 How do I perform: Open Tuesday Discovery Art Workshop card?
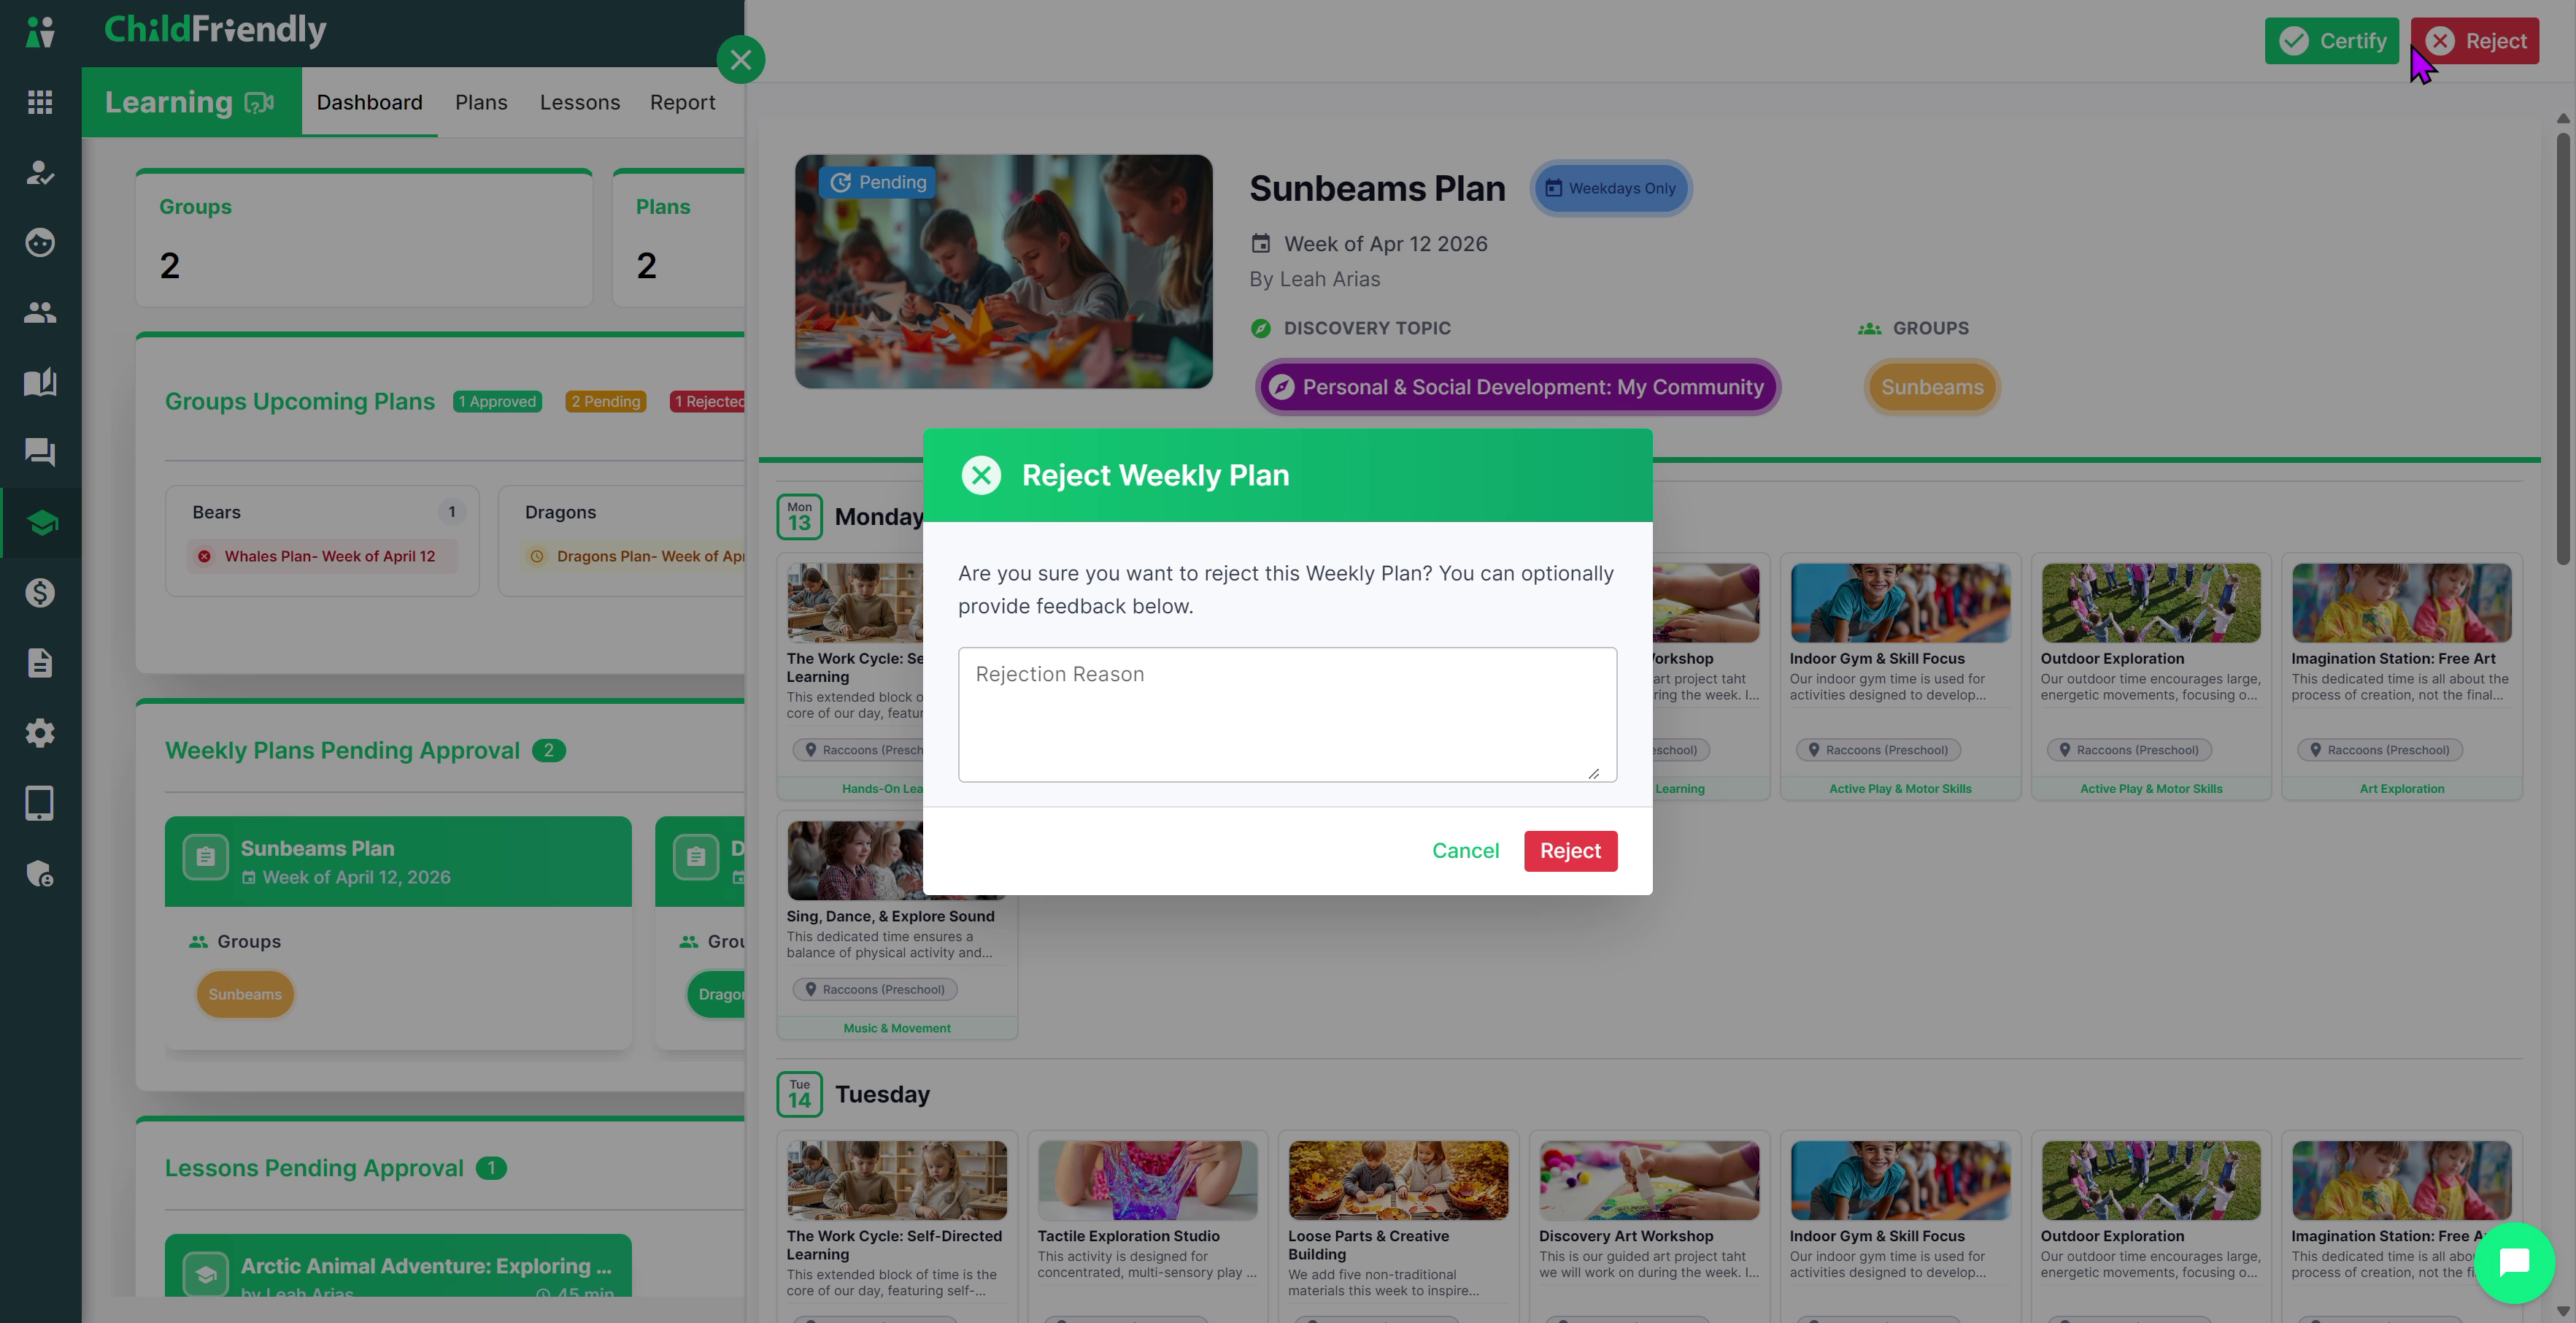(x=1649, y=1226)
